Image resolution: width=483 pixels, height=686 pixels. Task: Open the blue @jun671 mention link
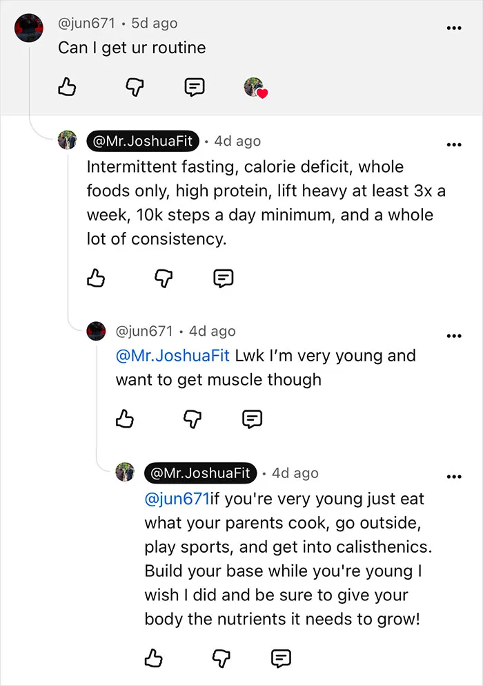point(177,499)
